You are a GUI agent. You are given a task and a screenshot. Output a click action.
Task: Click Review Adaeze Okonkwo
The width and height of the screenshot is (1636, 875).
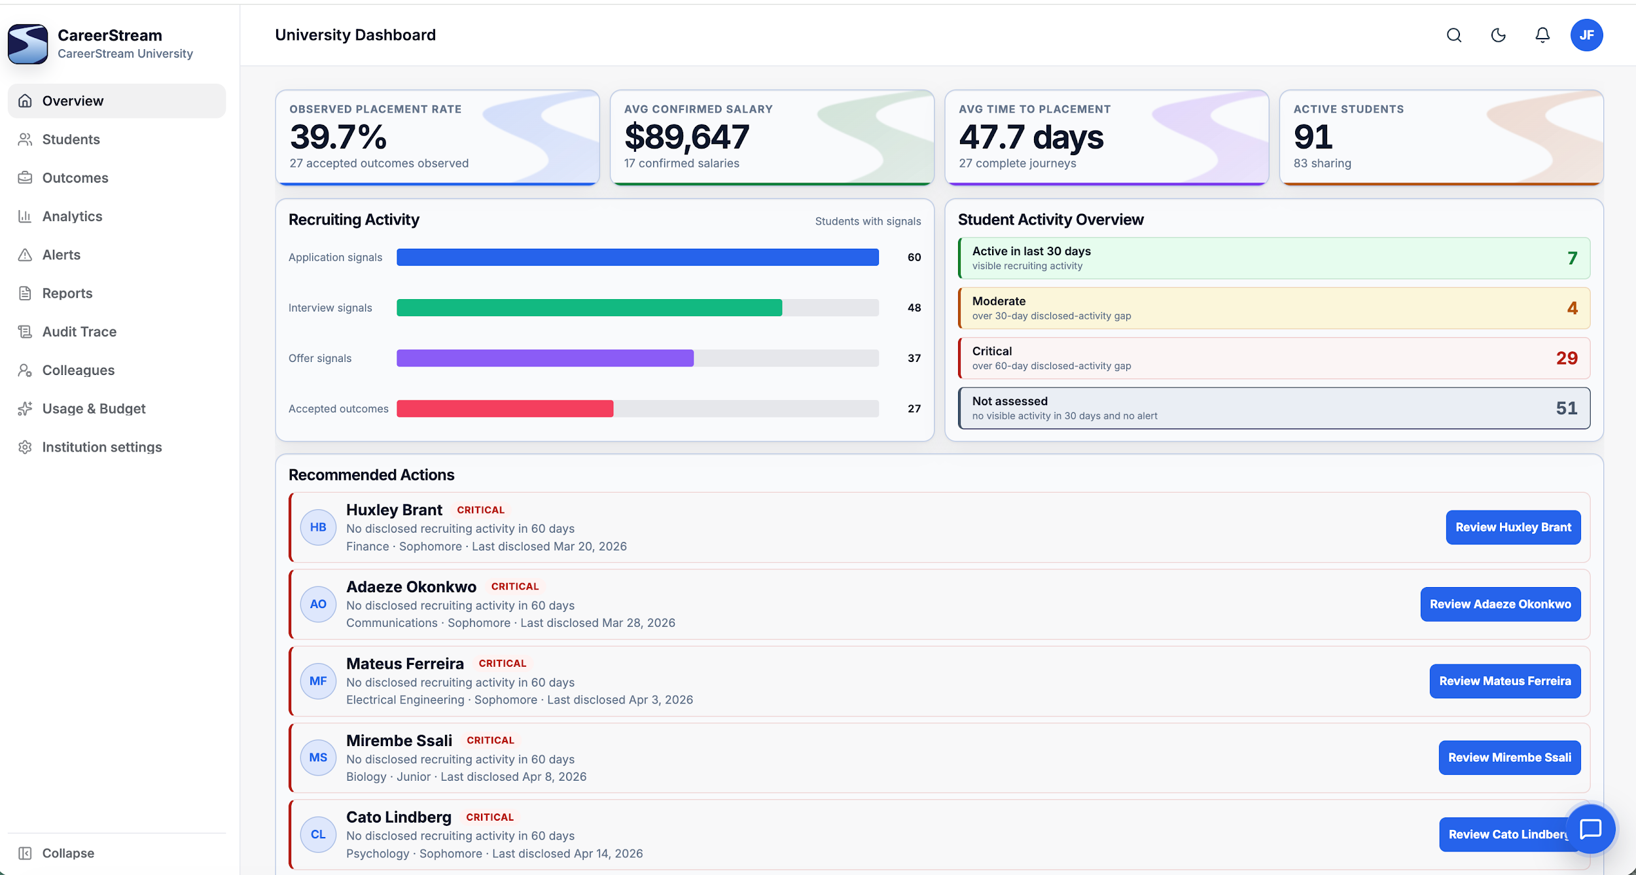point(1501,604)
